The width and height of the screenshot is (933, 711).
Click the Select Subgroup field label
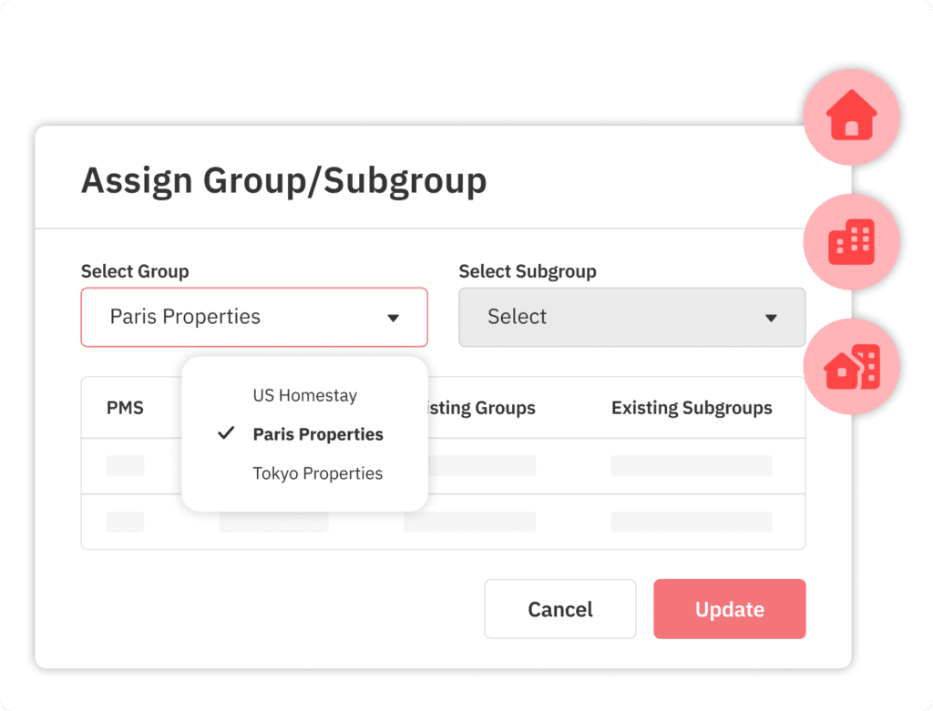click(x=527, y=271)
